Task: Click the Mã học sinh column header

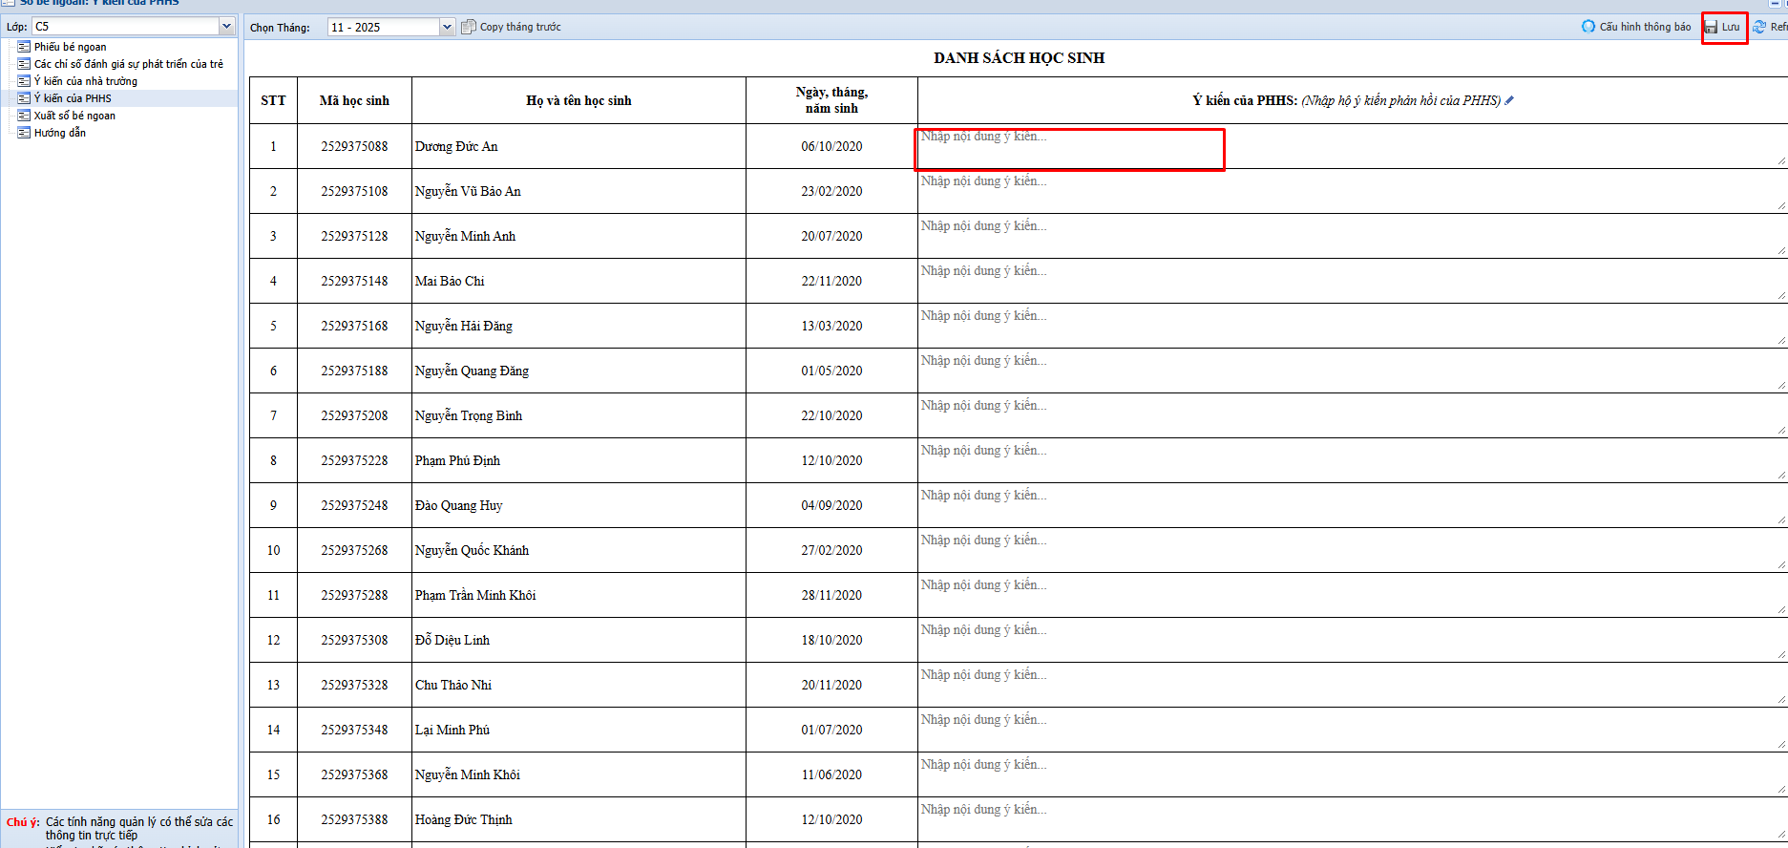Action: tap(354, 100)
